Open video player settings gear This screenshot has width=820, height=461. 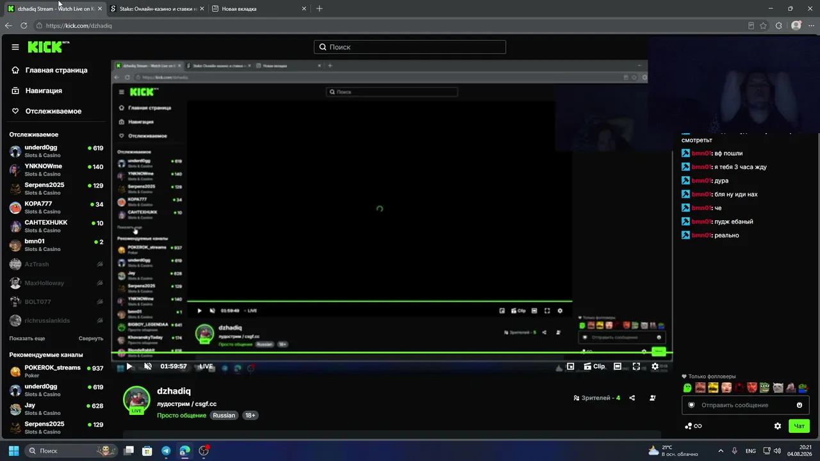click(x=655, y=366)
